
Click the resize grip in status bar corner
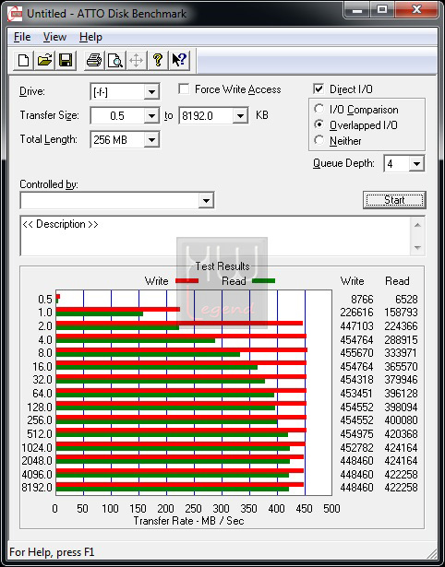(431, 553)
